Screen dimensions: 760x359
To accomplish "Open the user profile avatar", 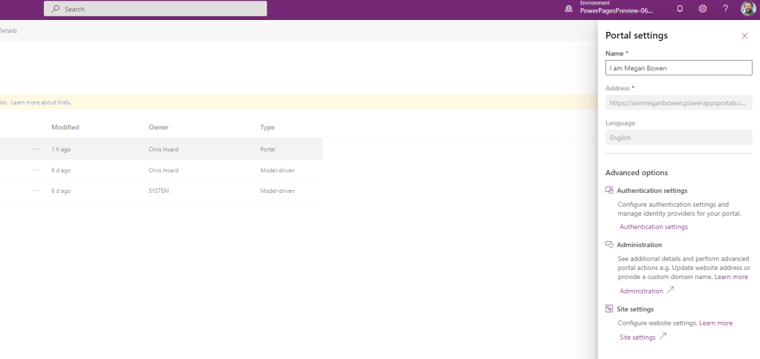I will coord(748,9).
